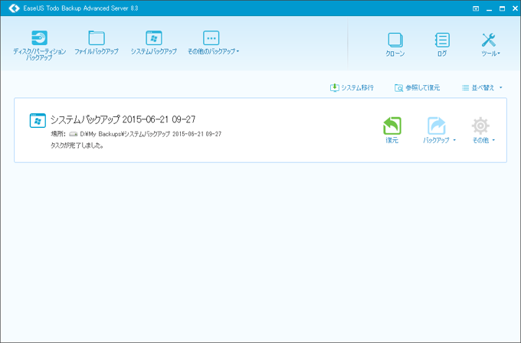Click the システム移行 download icon
Image resolution: width=521 pixels, height=343 pixels.
(x=334, y=87)
